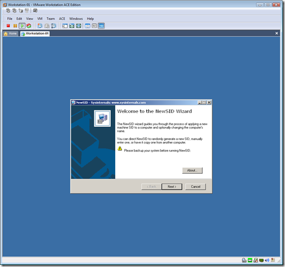Click the hard disk status bar icon
The image size is (285, 267).
point(244,260)
